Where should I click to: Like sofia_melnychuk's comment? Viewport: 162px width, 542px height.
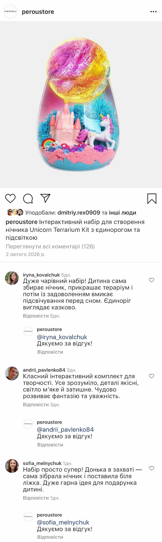pos(151,468)
